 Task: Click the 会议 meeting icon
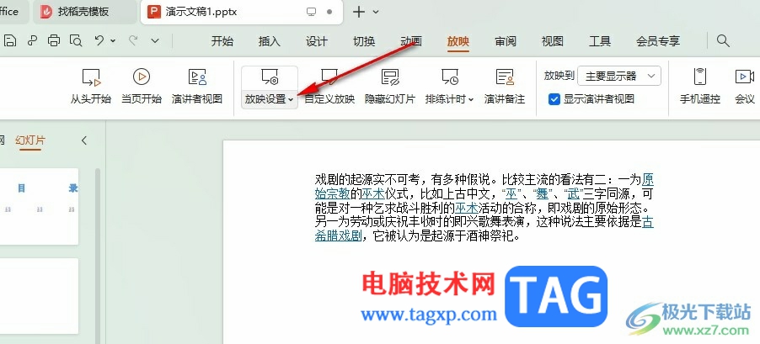click(745, 87)
